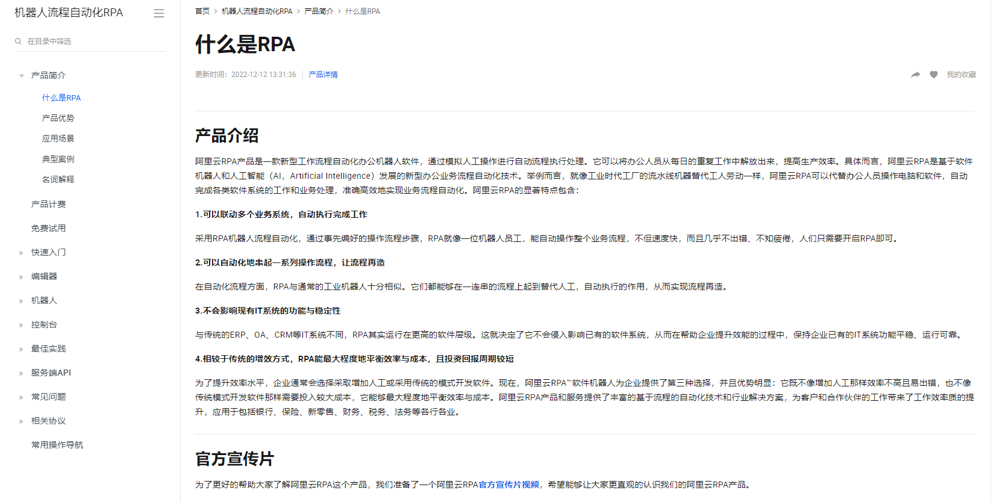Click 快速入门 label in sidebar
Viewport: 997px width, 502px height.
tap(49, 252)
